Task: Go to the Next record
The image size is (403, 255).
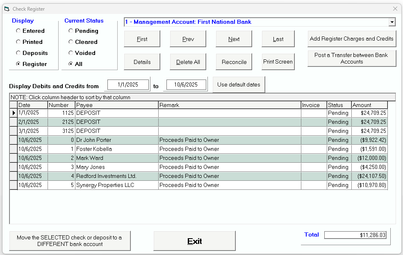Action: [x=234, y=39]
